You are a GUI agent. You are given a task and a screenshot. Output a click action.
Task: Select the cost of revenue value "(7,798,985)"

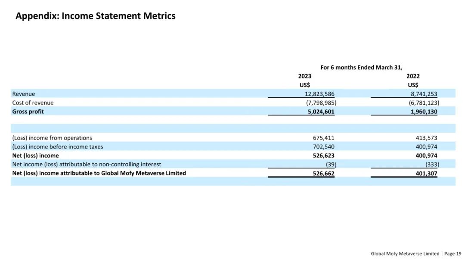coord(321,103)
